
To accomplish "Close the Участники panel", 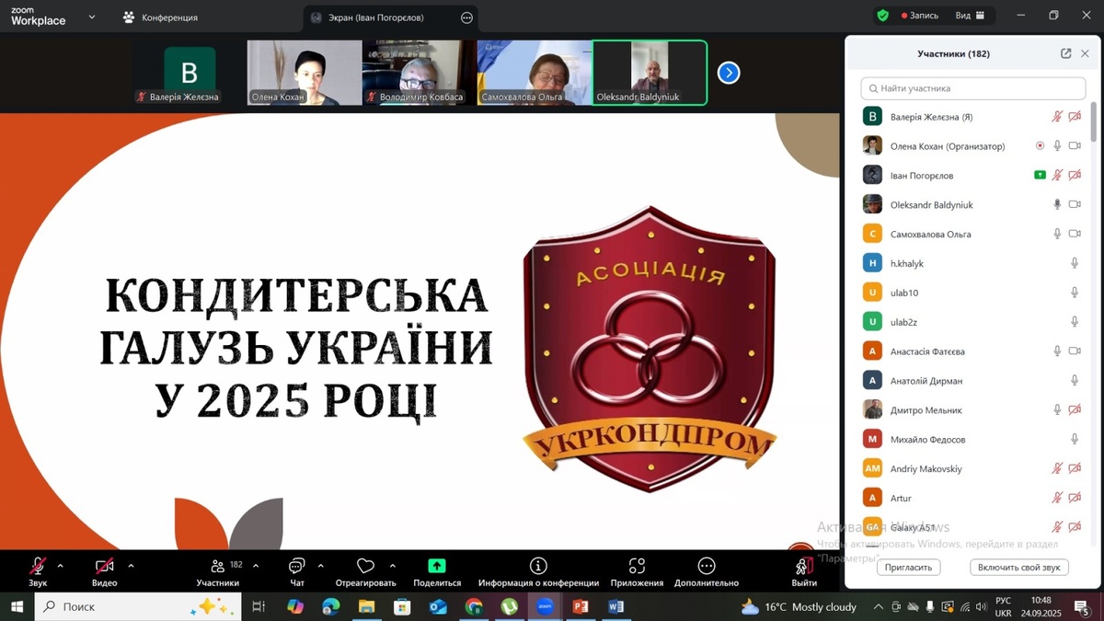I will [x=1085, y=53].
